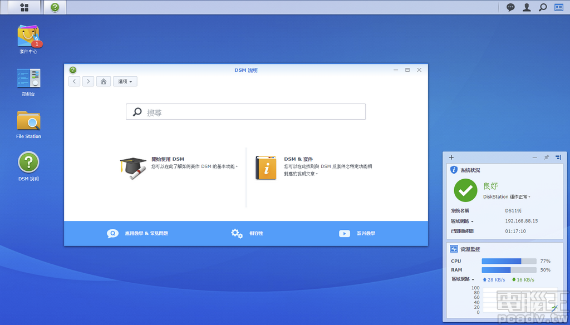Click the taskbar search magnifier icon
Image resolution: width=570 pixels, height=325 pixels.
(543, 7)
